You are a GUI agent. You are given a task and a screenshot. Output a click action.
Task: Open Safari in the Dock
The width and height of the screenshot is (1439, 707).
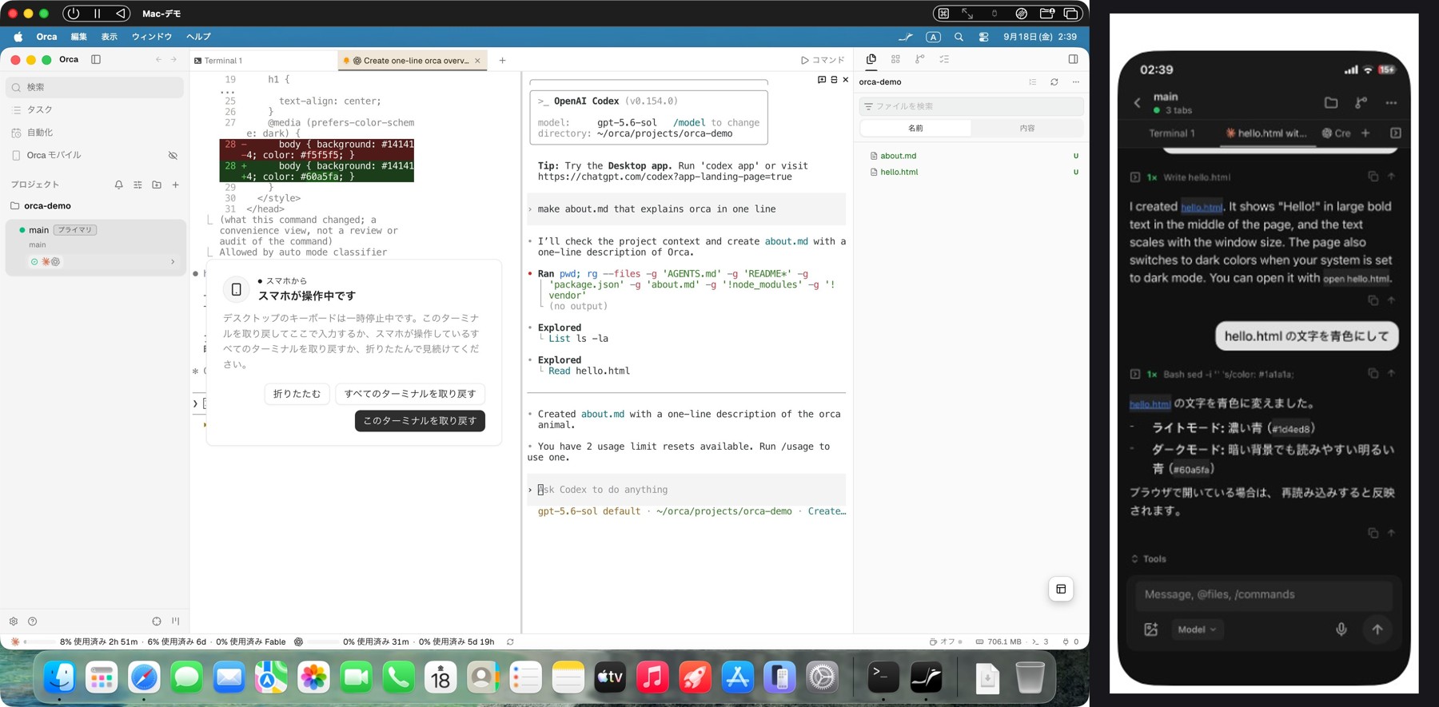coord(144,678)
